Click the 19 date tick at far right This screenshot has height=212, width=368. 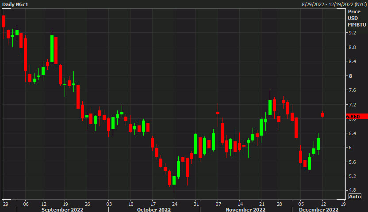(343, 204)
